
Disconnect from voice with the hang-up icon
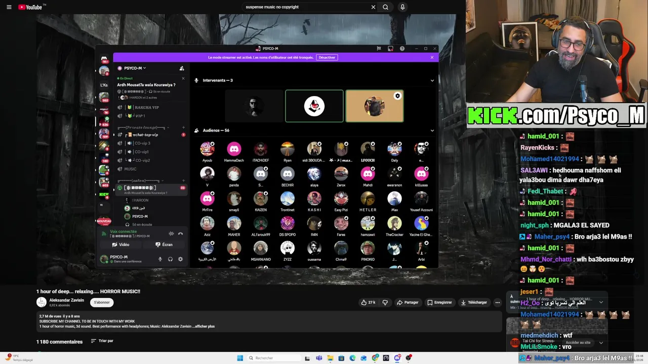(180, 234)
